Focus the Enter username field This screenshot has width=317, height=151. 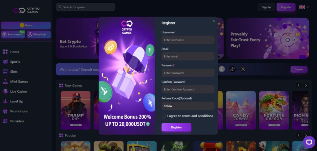pyautogui.click(x=188, y=40)
